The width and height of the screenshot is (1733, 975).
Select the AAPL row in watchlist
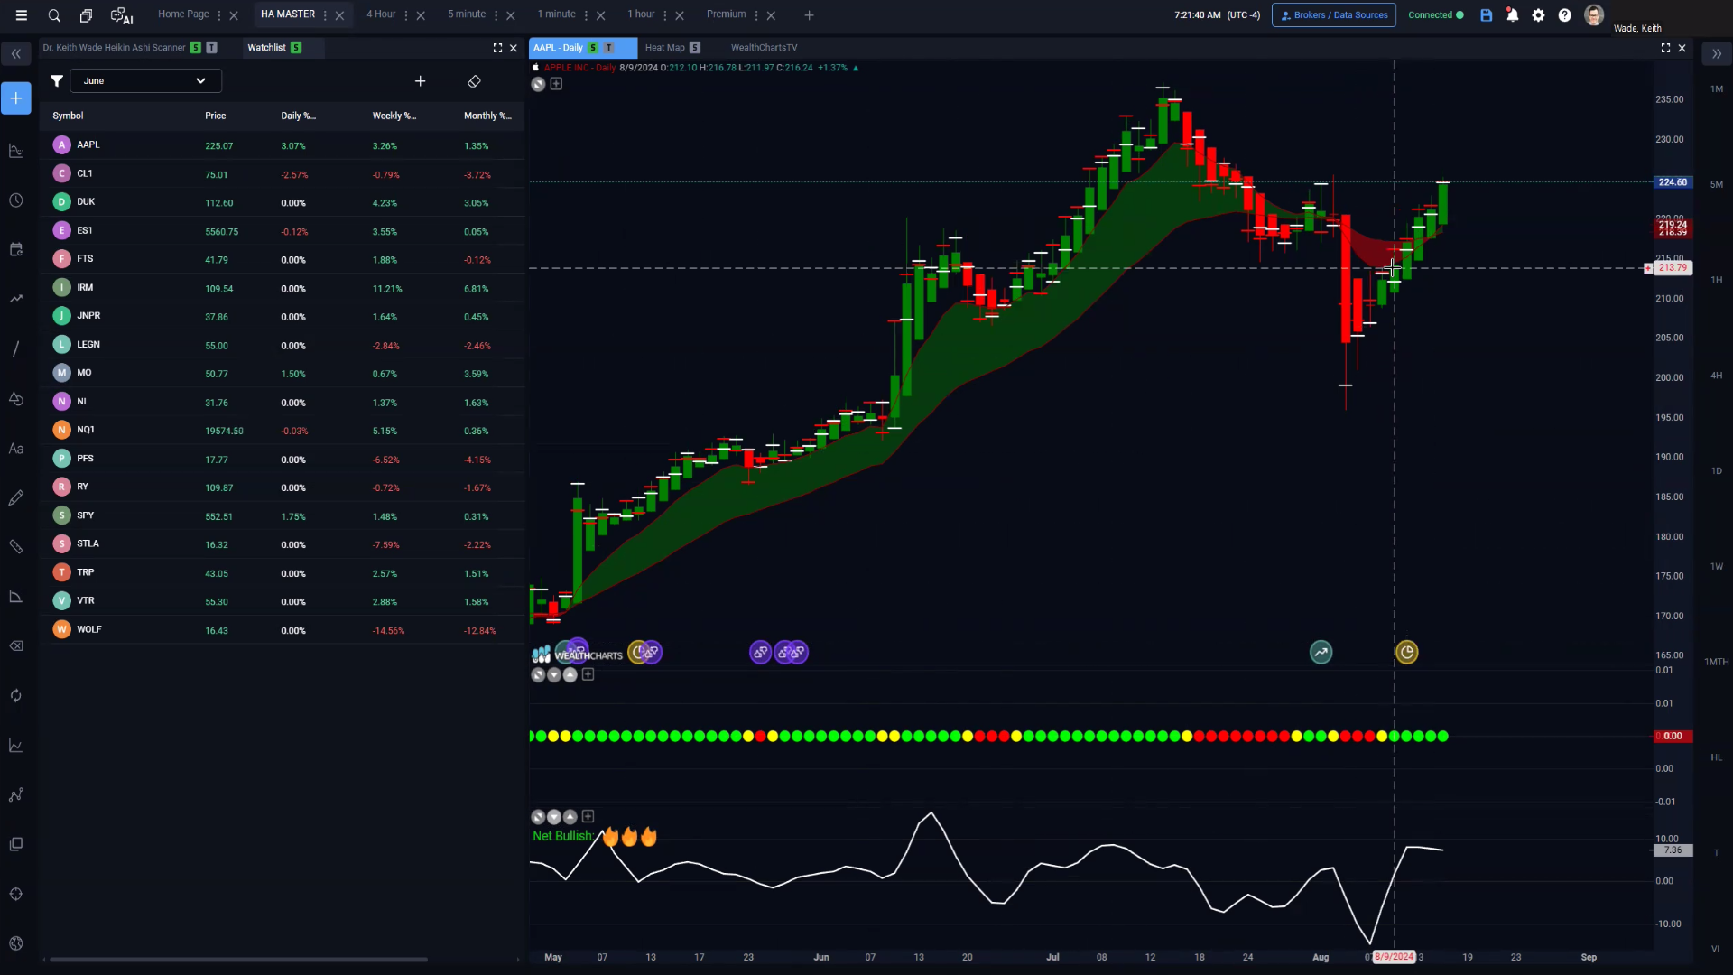pyautogui.click(x=282, y=145)
